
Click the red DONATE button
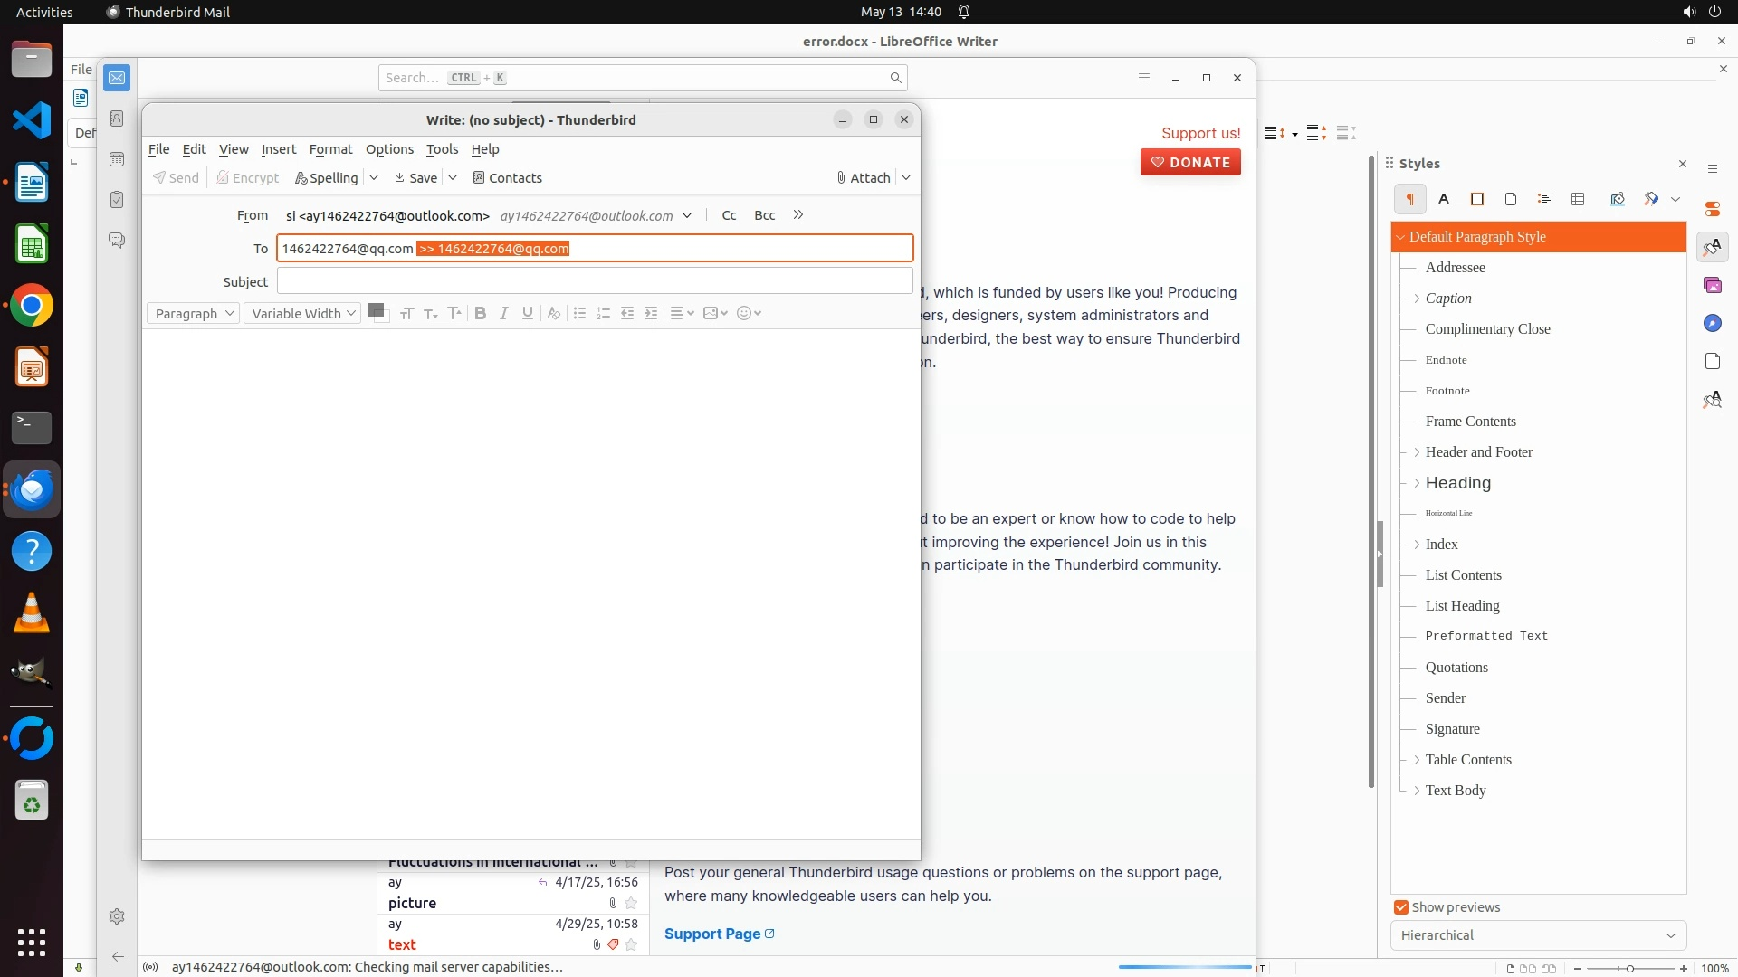tap(1190, 163)
